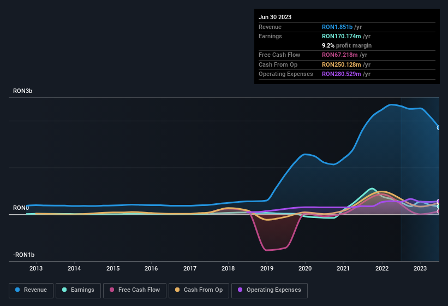The height and width of the screenshot is (306, 448).
Task: Toggle the Revenue legend button
Action: [x=31, y=291]
